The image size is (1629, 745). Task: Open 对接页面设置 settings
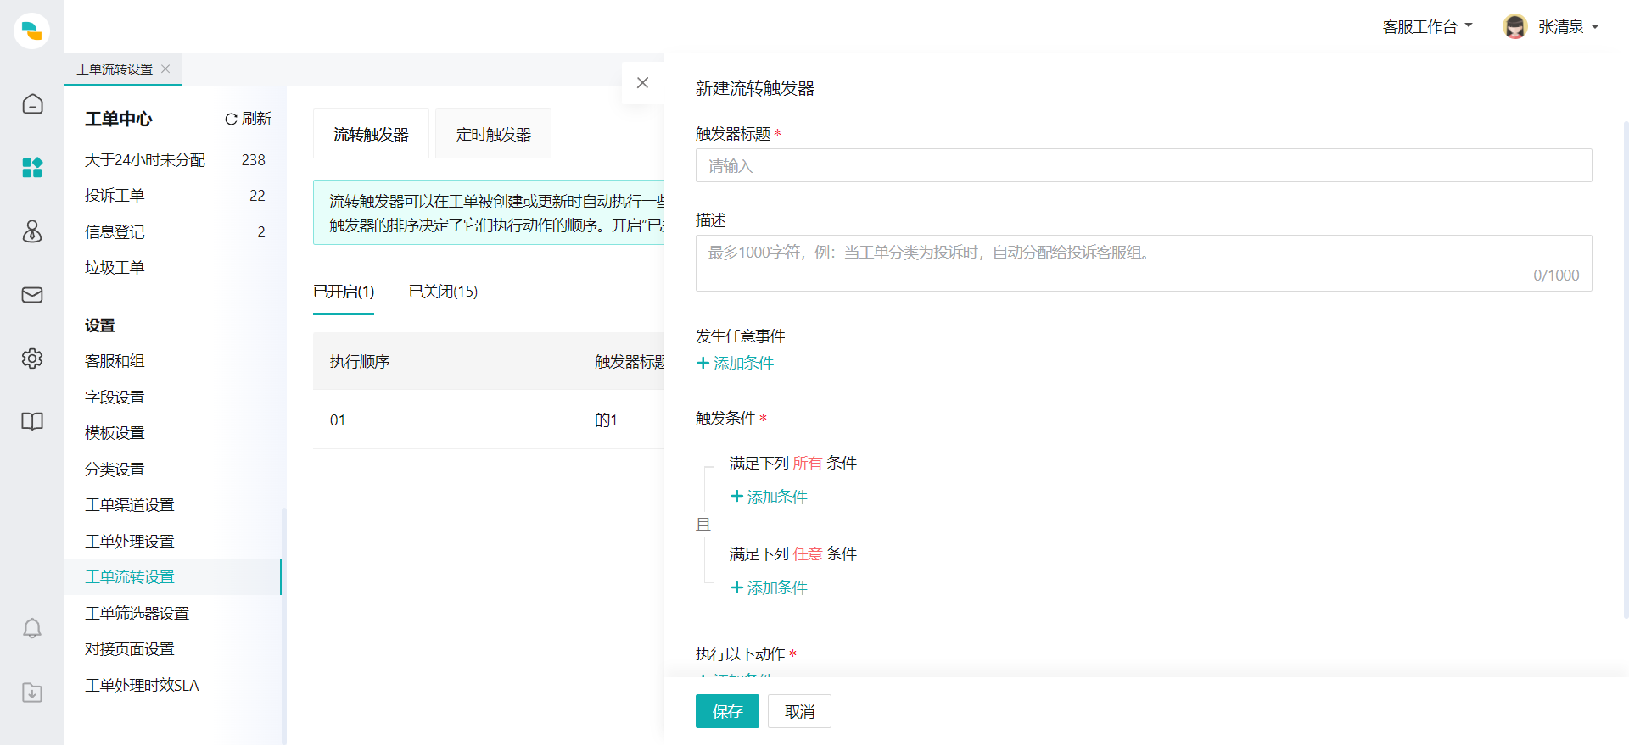129,649
